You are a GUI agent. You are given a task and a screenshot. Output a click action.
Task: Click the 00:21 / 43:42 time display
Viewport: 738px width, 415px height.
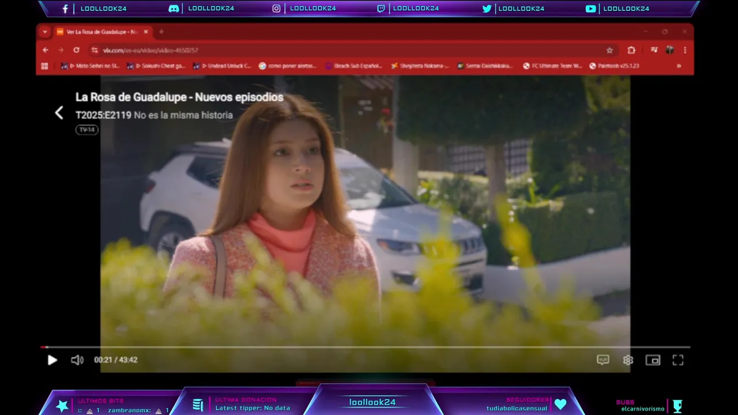point(116,360)
